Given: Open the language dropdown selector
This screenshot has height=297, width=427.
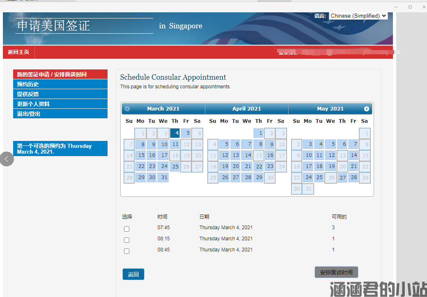Looking at the screenshot, I should [x=358, y=16].
